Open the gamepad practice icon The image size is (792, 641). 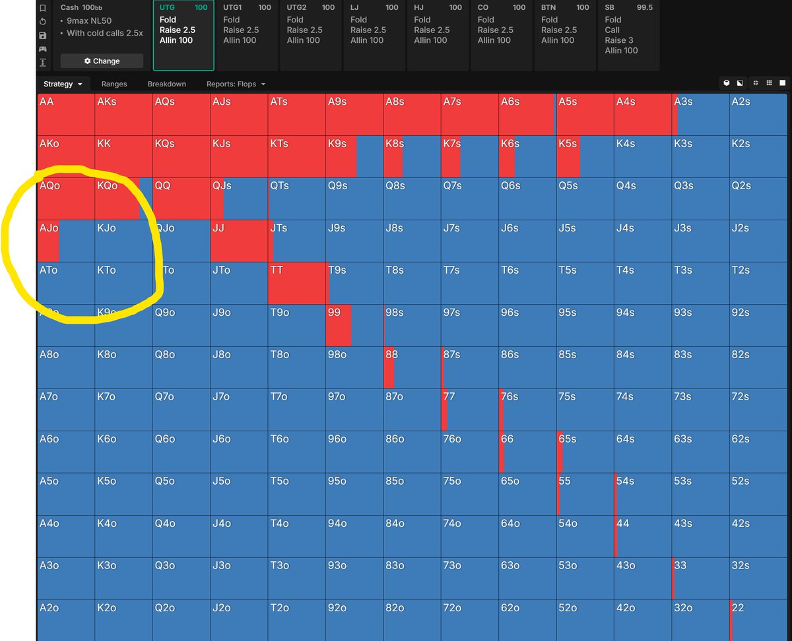(43, 49)
